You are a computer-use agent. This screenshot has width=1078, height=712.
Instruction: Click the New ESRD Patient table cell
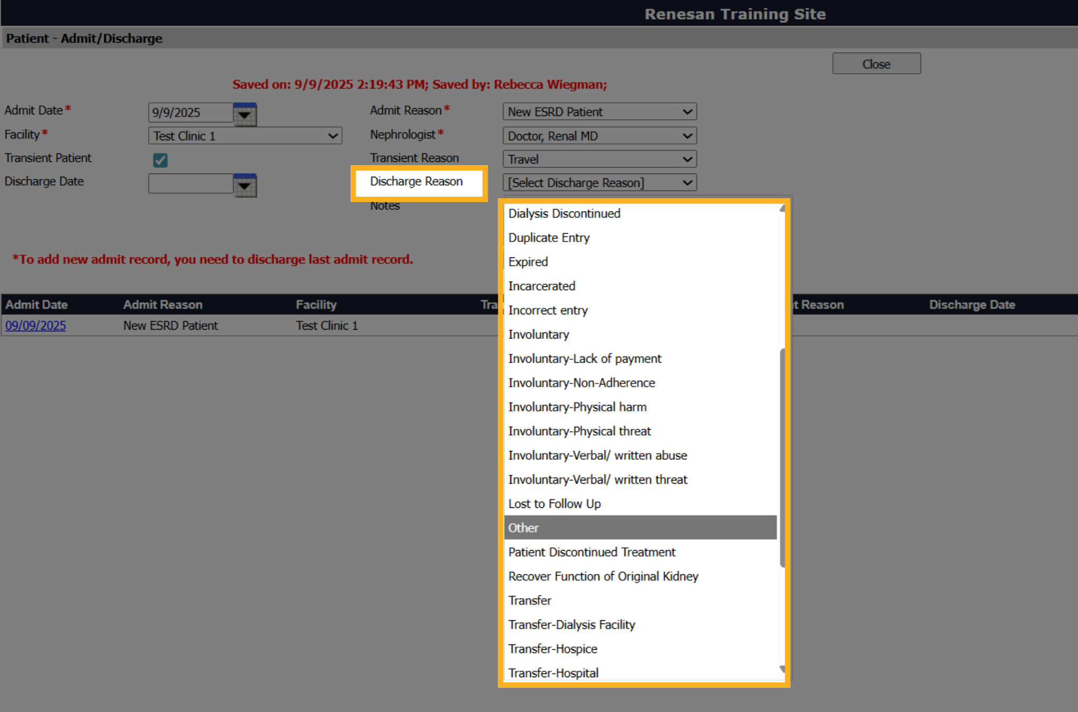[171, 326]
